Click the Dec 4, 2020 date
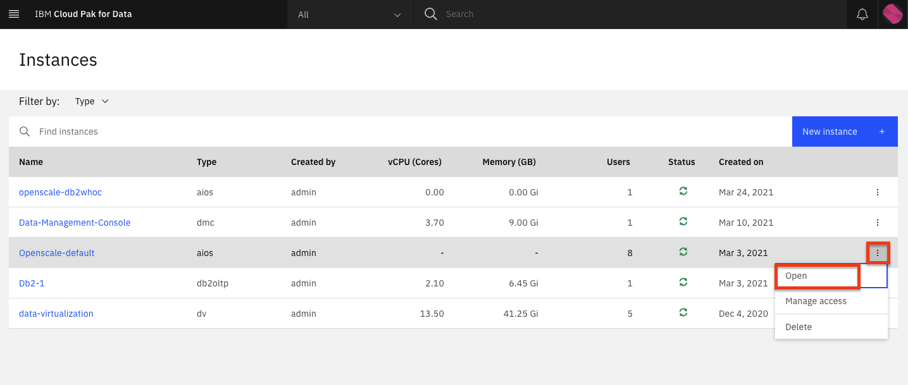The height and width of the screenshot is (385, 908). pos(743,314)
